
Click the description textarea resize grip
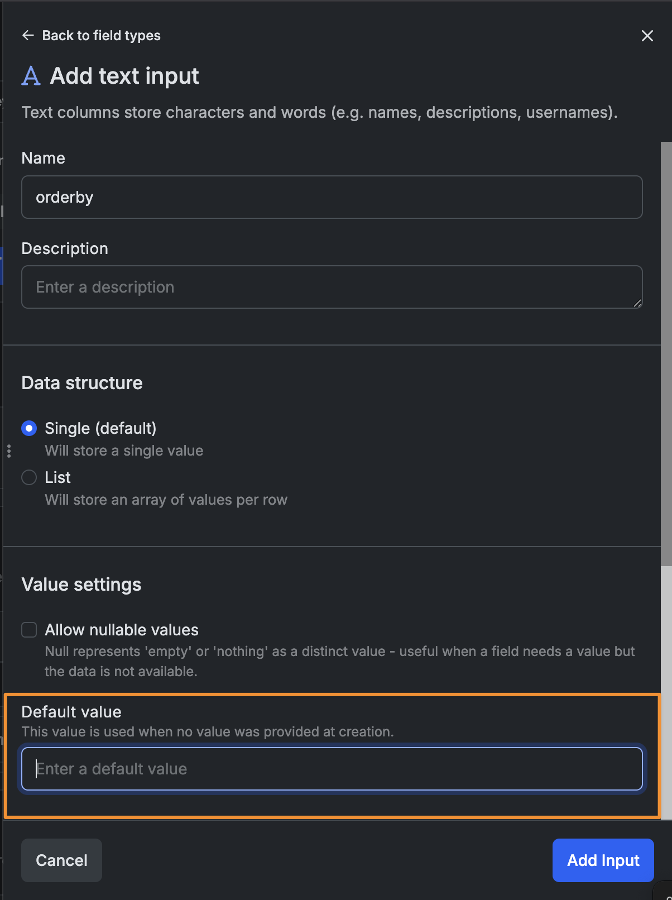(x=637, y=303)
